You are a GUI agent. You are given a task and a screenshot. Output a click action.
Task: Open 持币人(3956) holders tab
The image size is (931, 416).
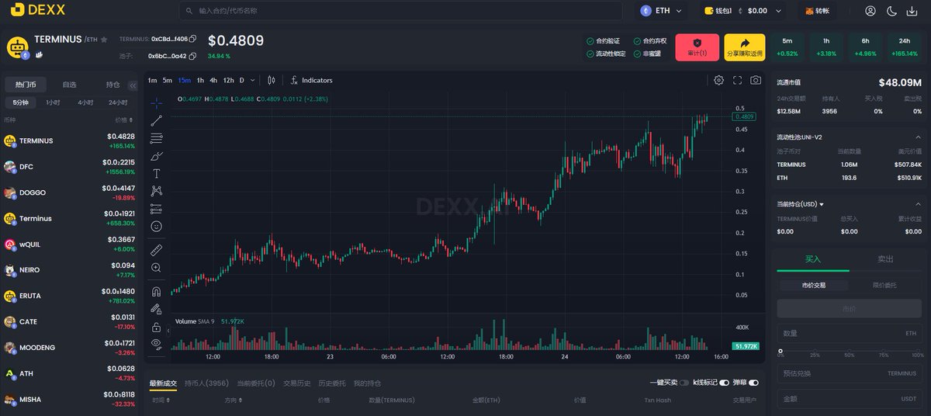click(x=206, y=383)
